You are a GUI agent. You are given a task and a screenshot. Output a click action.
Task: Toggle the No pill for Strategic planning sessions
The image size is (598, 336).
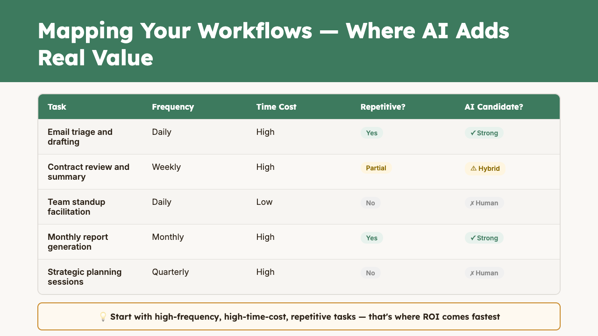(370, 273)
